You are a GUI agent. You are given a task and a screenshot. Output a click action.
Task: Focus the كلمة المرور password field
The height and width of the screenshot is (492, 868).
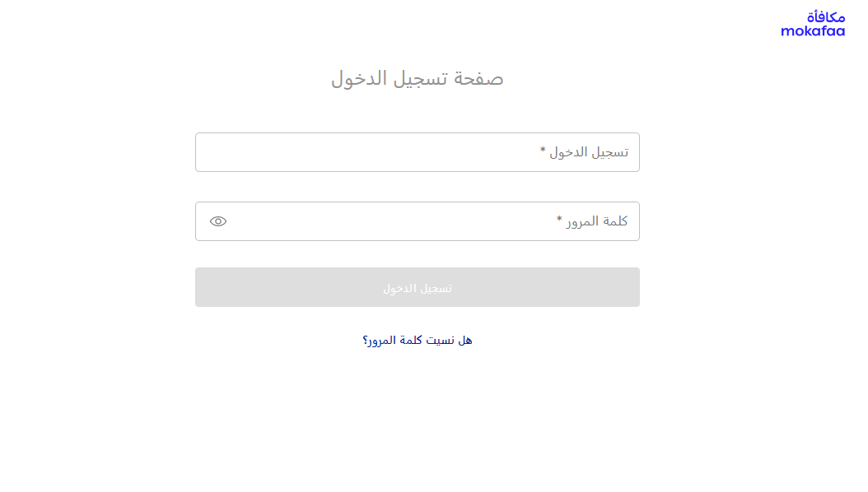pos(417,221)
